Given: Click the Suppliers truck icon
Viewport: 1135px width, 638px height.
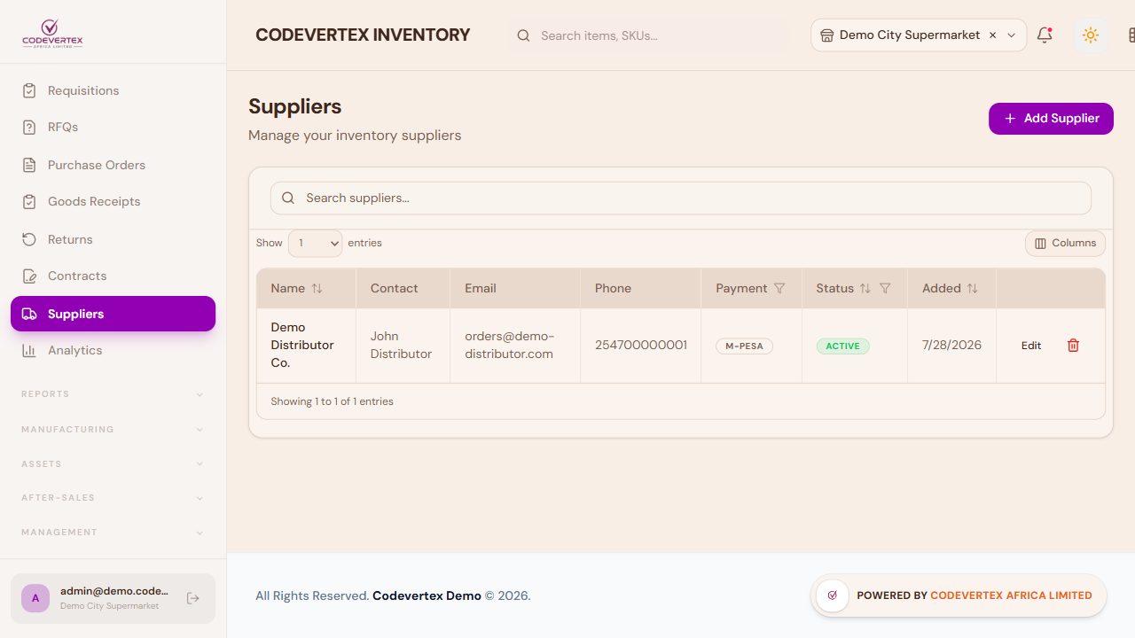Looking at the screenshot, I should pyautogui.click(x=29, y=314).
